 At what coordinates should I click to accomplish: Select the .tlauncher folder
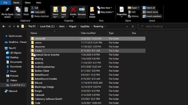(x=88, y=47)
